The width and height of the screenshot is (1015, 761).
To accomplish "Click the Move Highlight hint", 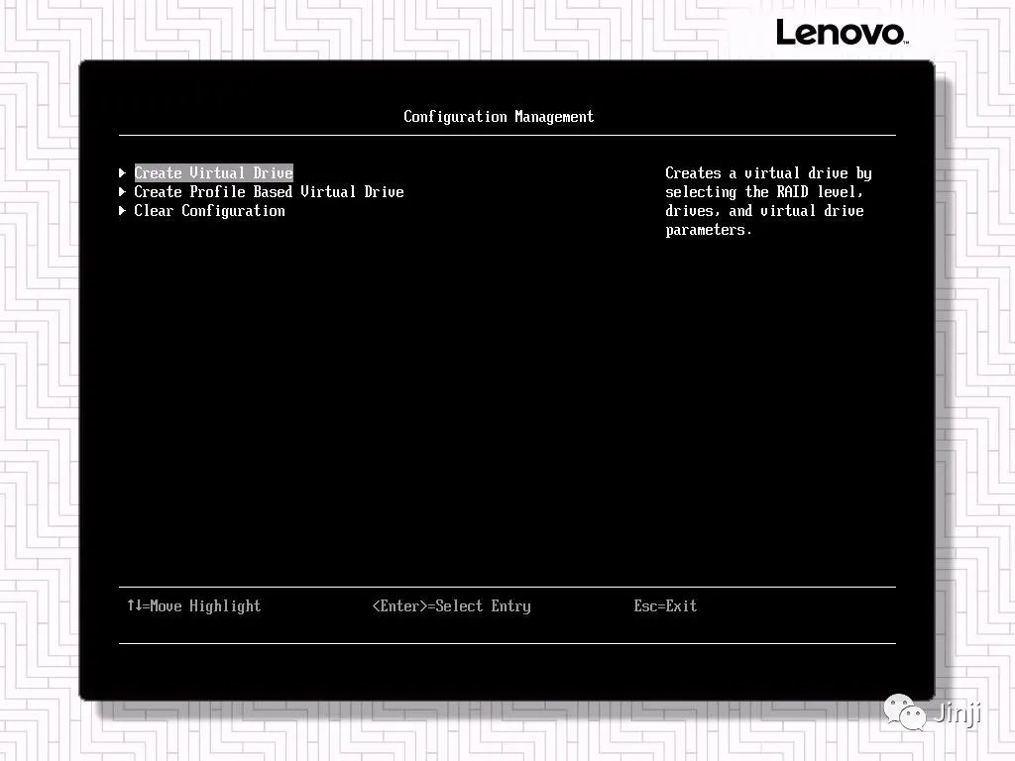I will coord(193,606).
